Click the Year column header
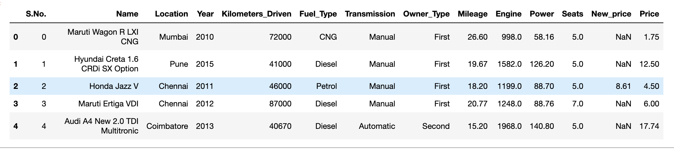The image size is (674, 150). point(205,14)
